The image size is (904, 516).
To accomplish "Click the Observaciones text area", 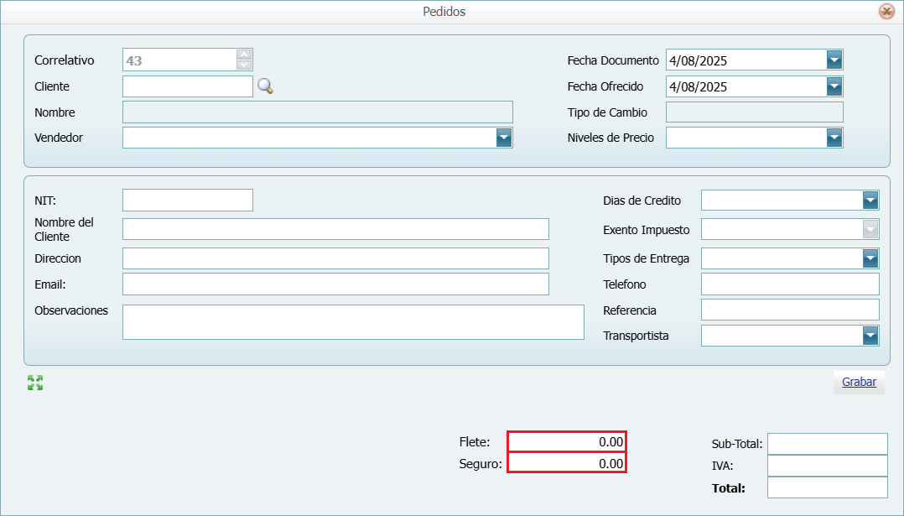I will point(352,322).
